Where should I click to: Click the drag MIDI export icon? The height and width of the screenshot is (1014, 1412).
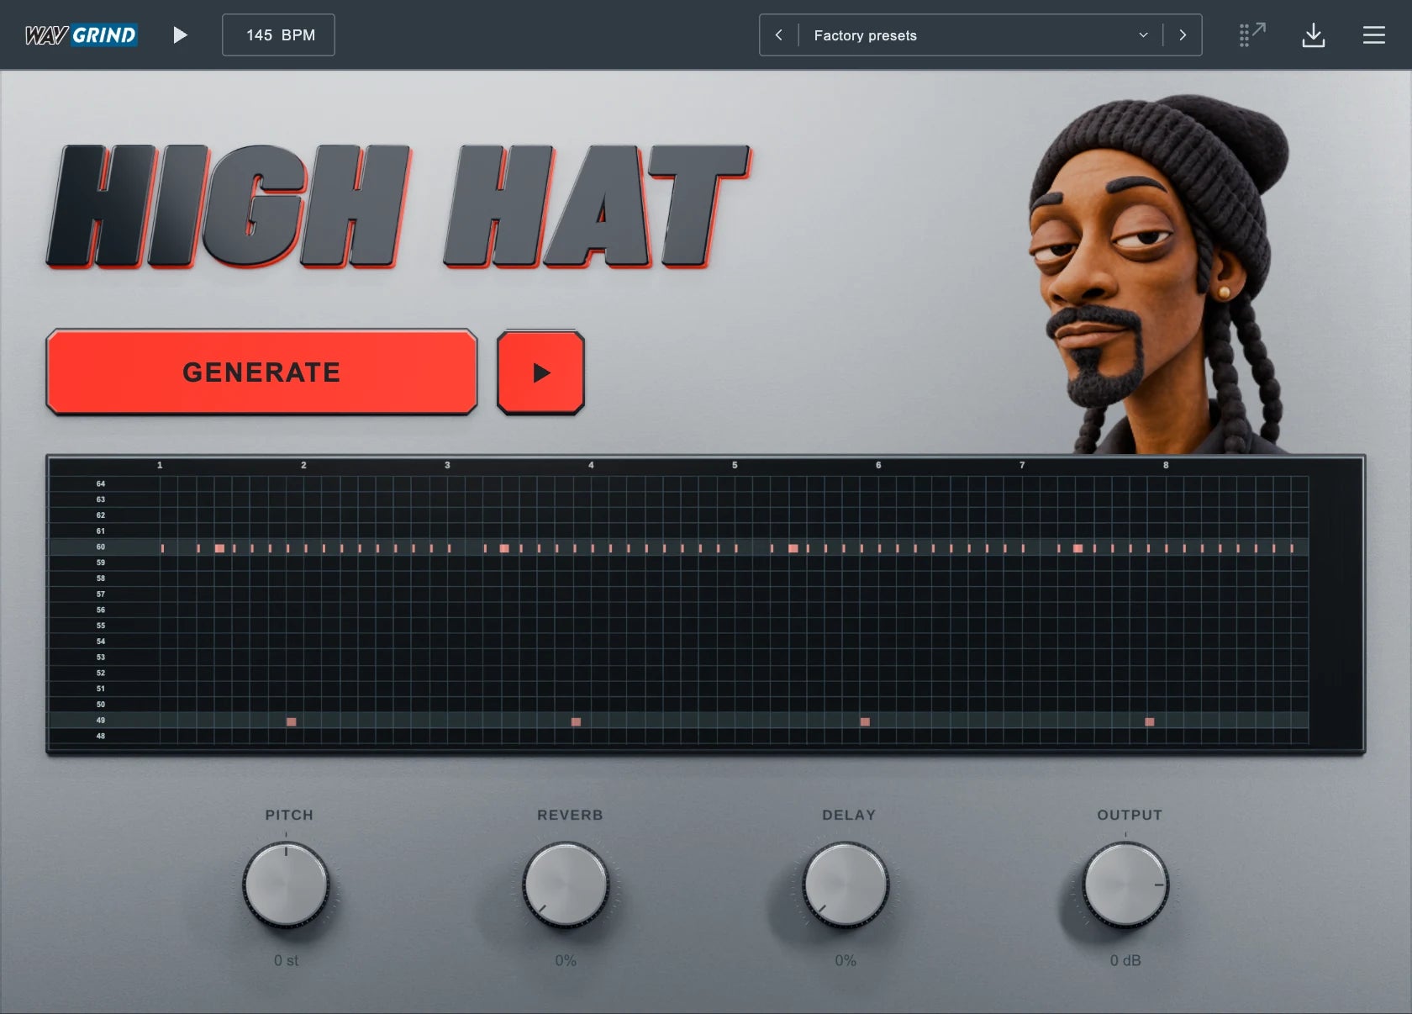point(1252,35)
